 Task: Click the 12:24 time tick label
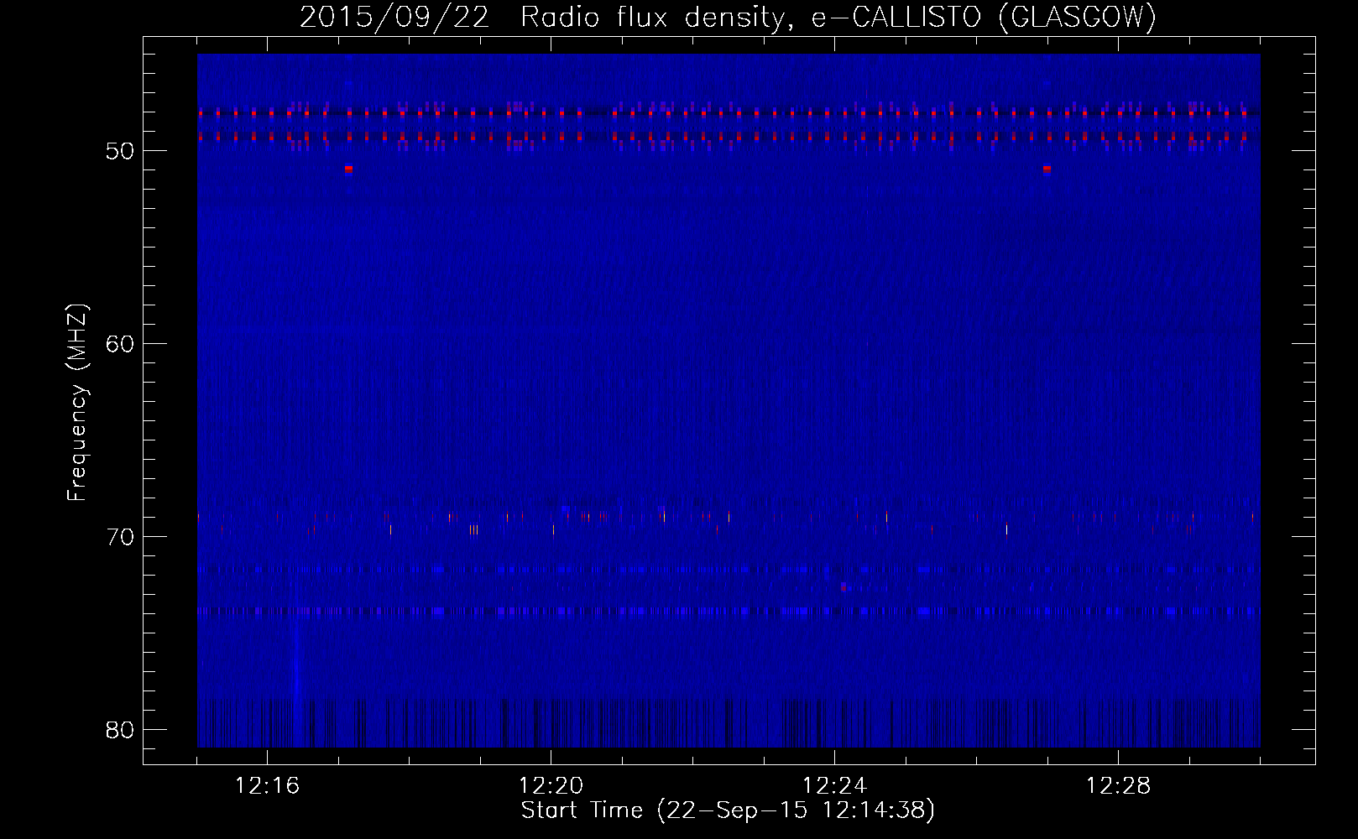(834, 786)
